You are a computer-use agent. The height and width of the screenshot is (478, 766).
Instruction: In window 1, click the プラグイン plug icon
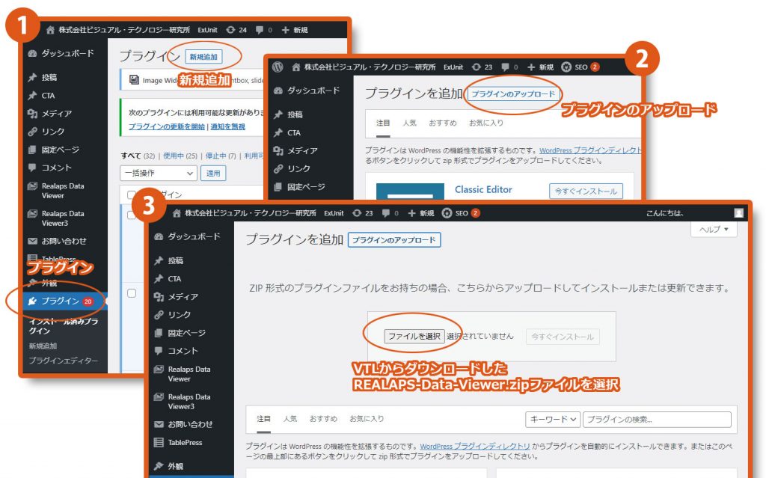33,301
